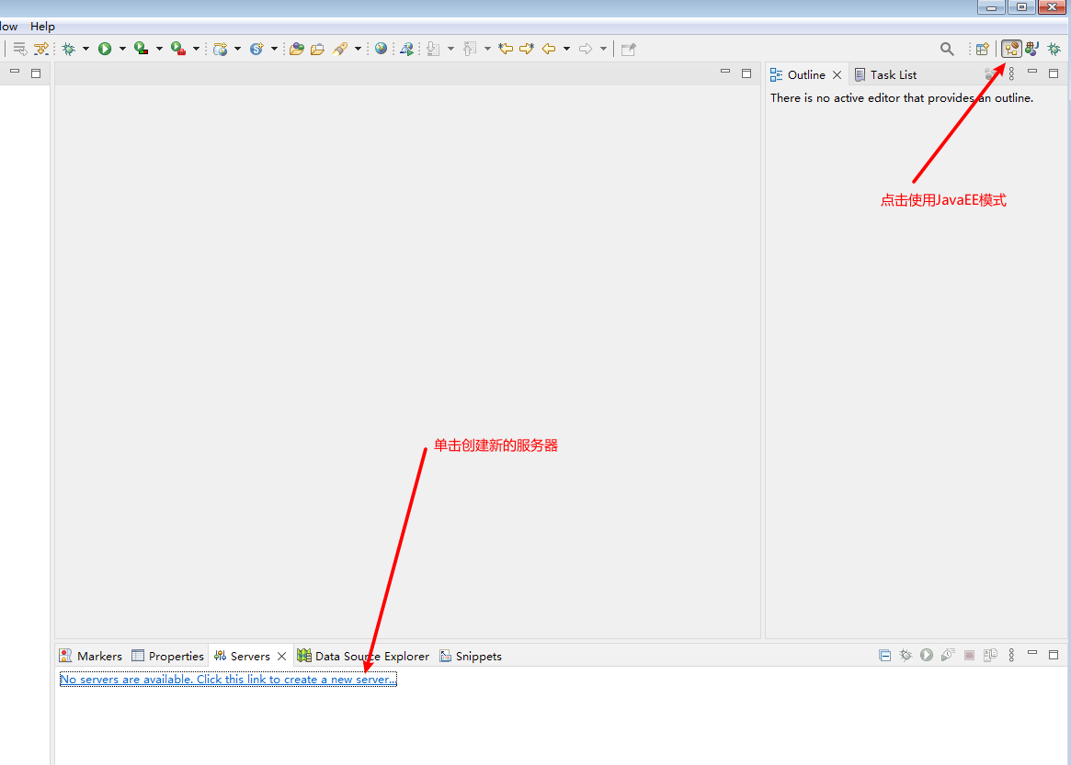Viewport: 1071px width, 765px height.
Task: Maximize the Outline panel
Action: point(1054,73)
